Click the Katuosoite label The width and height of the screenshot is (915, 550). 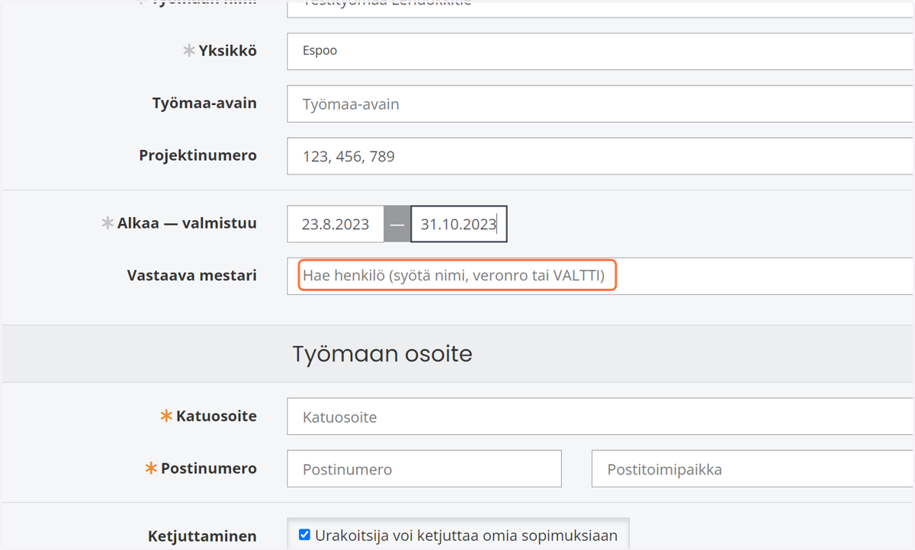217,416
